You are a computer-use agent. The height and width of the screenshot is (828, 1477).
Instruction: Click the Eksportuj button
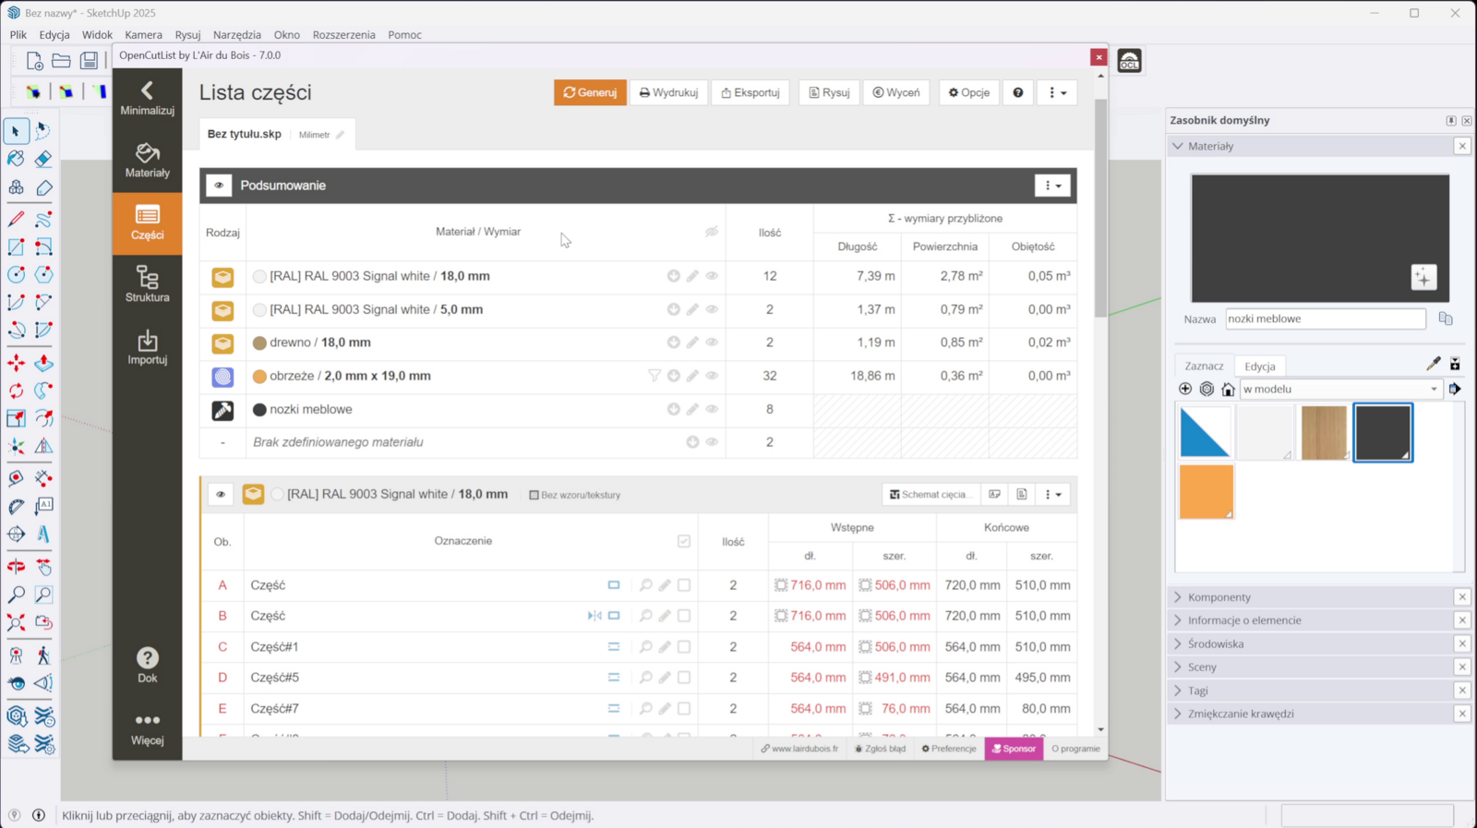[750, 92]
